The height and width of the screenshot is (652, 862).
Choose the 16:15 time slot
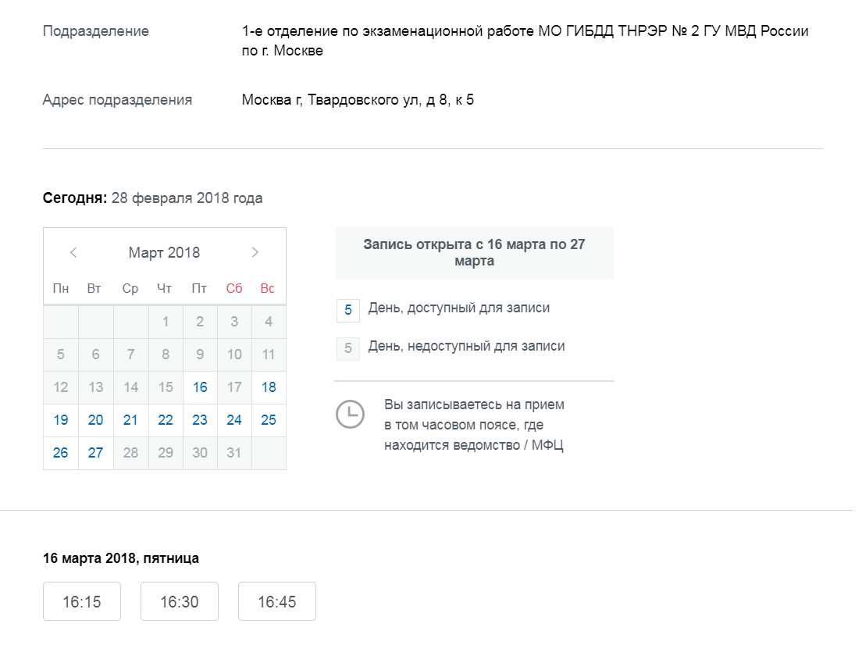pos(82,602)
